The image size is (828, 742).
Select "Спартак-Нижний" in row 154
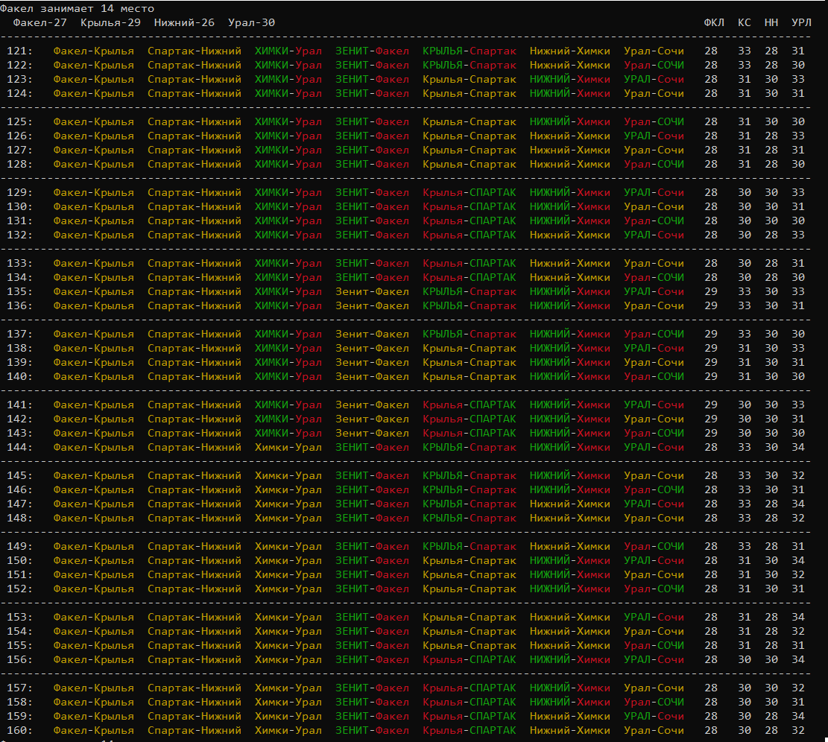point(195,631)
